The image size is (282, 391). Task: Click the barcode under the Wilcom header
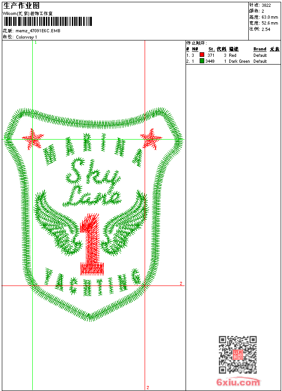pyautogui.click(x=48, y=21)
